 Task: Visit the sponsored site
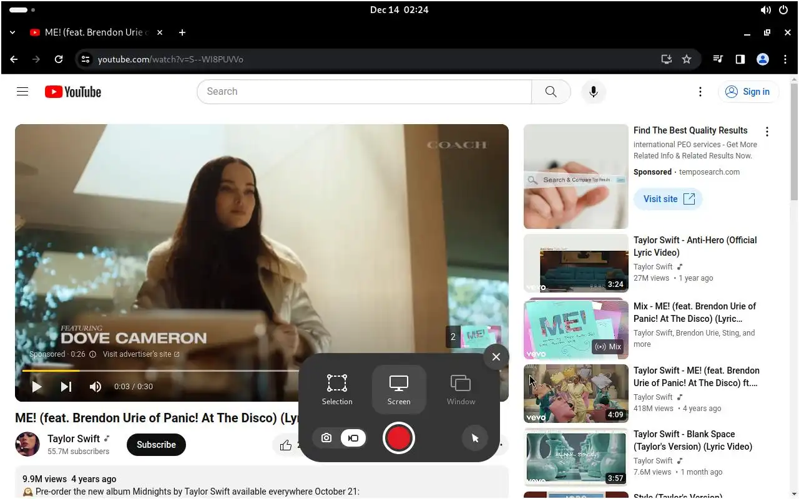click(669, 199)
